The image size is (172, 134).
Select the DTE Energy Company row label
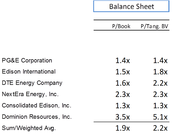[x=32, y=83]
